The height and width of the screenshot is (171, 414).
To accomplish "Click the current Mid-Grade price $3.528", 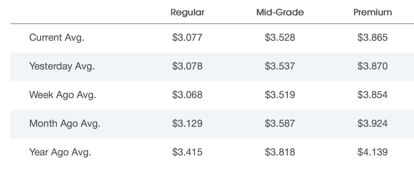I will pyautogui.click(x=280, y=38).
